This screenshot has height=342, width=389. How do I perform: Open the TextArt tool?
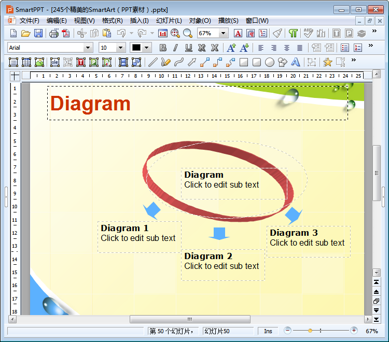pyautogui.click(x=296, y=62)
